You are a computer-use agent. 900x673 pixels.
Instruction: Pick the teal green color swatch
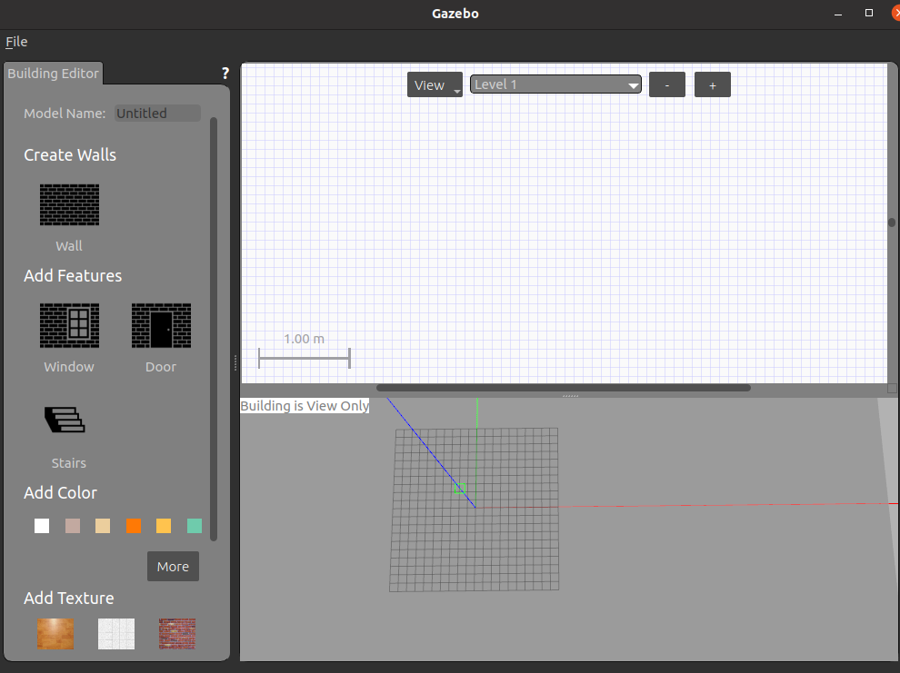pyautogui.click(x=195, y=526)
